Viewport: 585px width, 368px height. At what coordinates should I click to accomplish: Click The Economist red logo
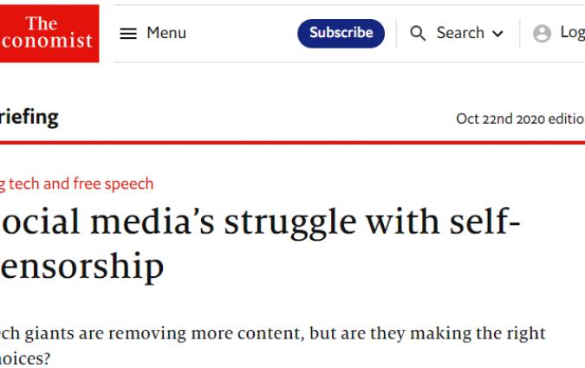pos(48,33)
